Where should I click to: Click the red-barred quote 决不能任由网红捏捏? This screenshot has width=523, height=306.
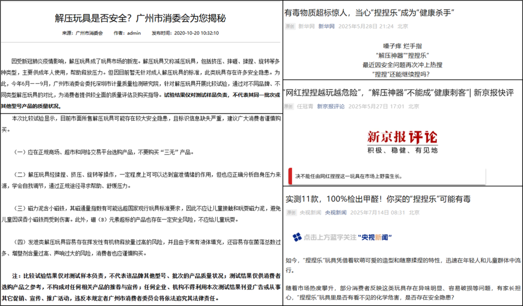coord(349,176)
